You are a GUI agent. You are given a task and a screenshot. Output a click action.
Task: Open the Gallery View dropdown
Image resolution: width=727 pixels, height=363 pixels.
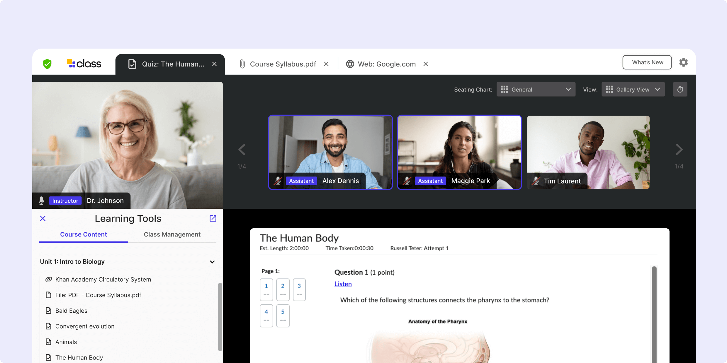tap(633, 89)
